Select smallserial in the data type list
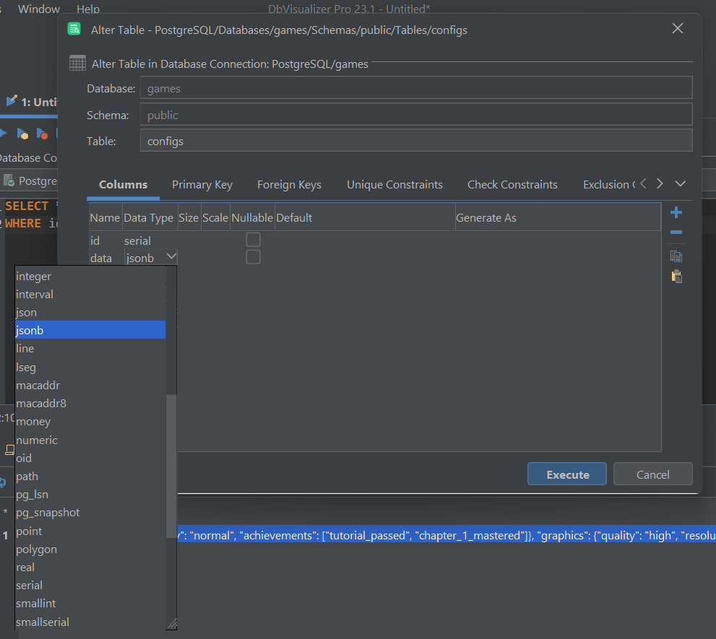Viewport: 716px width, 639px height. click(x=90, y=622)
